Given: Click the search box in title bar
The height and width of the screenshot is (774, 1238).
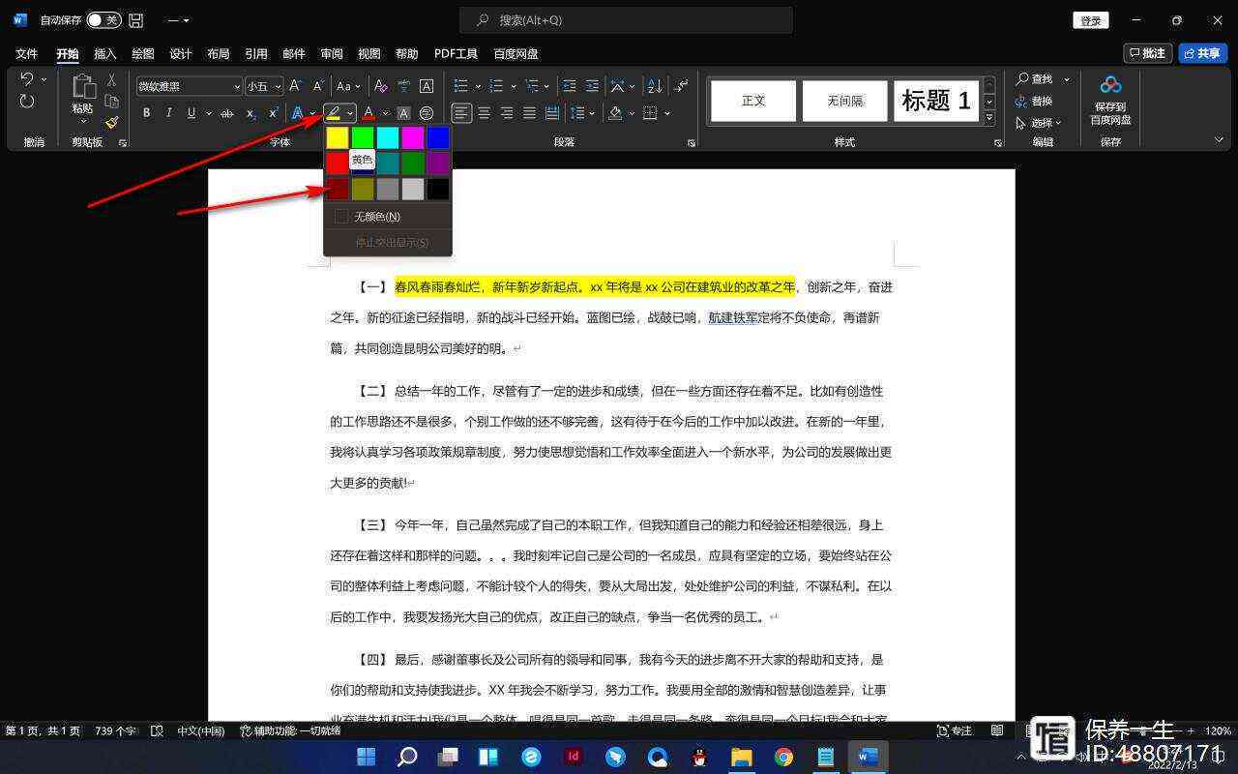Looking at the screenshot, I should pyautogui.click(x=626, y=20).
